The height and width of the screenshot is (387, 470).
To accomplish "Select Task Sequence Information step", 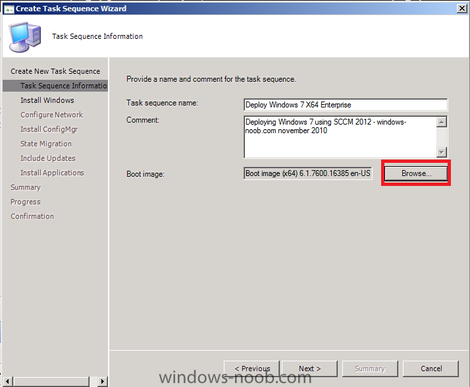I will pyautogui.click(x=55, y=86).
